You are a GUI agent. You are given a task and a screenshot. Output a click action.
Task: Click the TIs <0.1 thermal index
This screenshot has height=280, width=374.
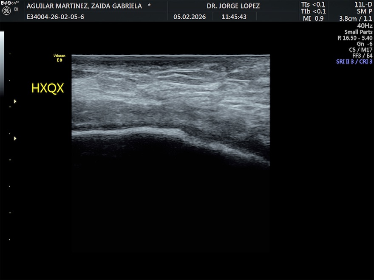pos(313,5)
